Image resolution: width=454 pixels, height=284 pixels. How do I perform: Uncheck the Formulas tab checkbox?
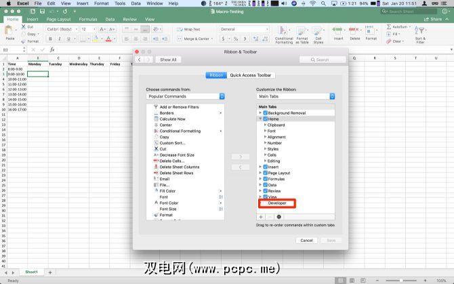[x=265, y=179]
